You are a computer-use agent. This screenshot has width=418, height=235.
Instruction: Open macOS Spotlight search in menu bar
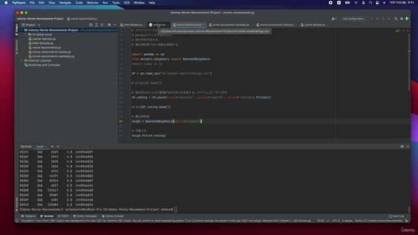click(370, 3)
